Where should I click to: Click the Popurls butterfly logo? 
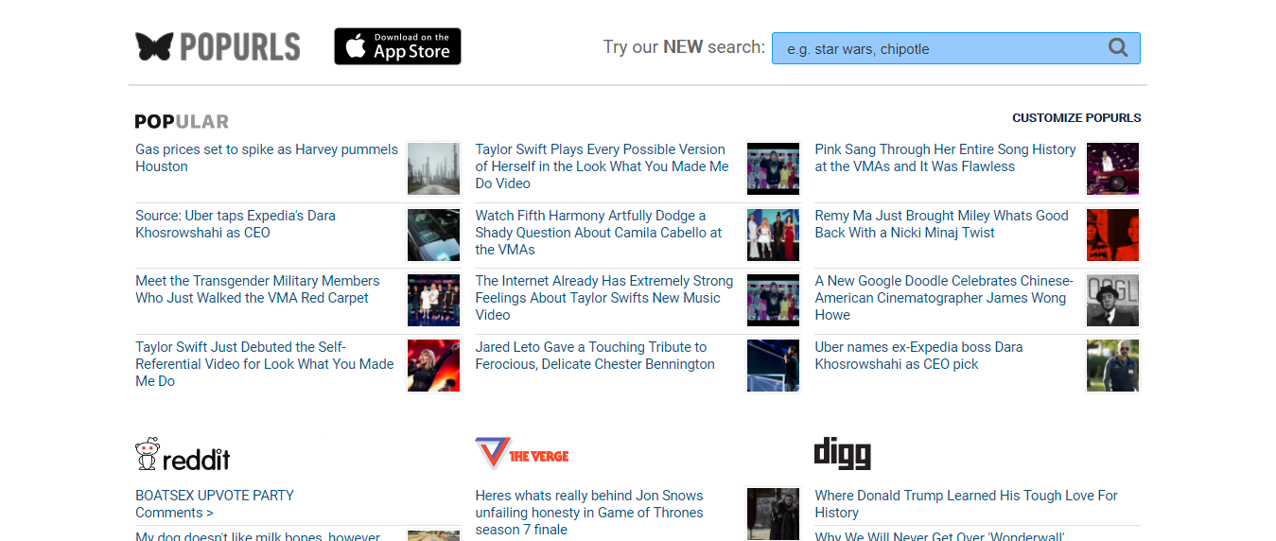point(218,46)
